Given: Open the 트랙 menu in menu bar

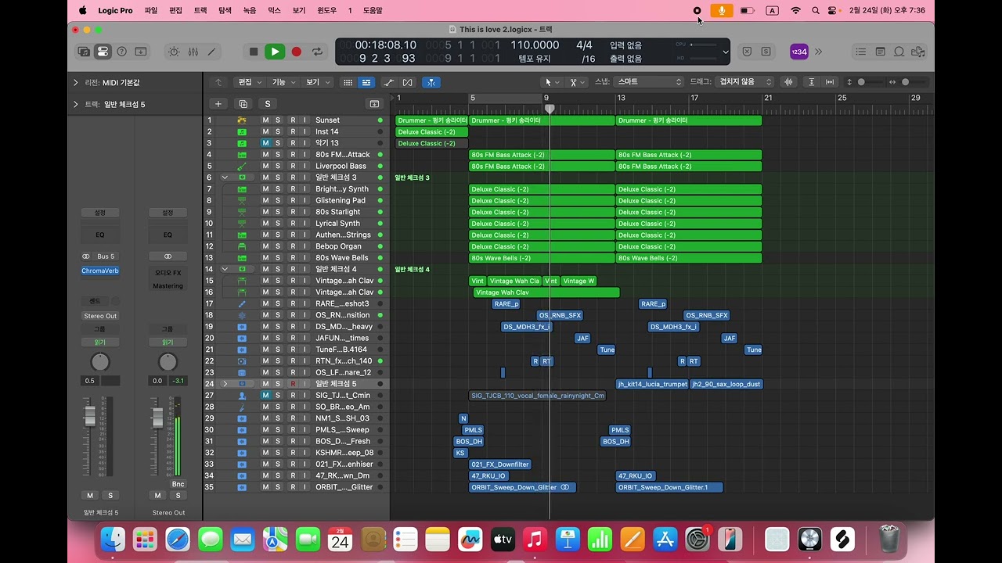Looking at the screenshot, I should [x=200, y=10].
